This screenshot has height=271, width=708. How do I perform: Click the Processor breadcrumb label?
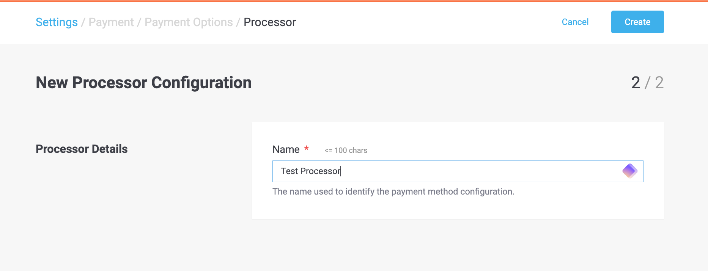tap(270, 22)
